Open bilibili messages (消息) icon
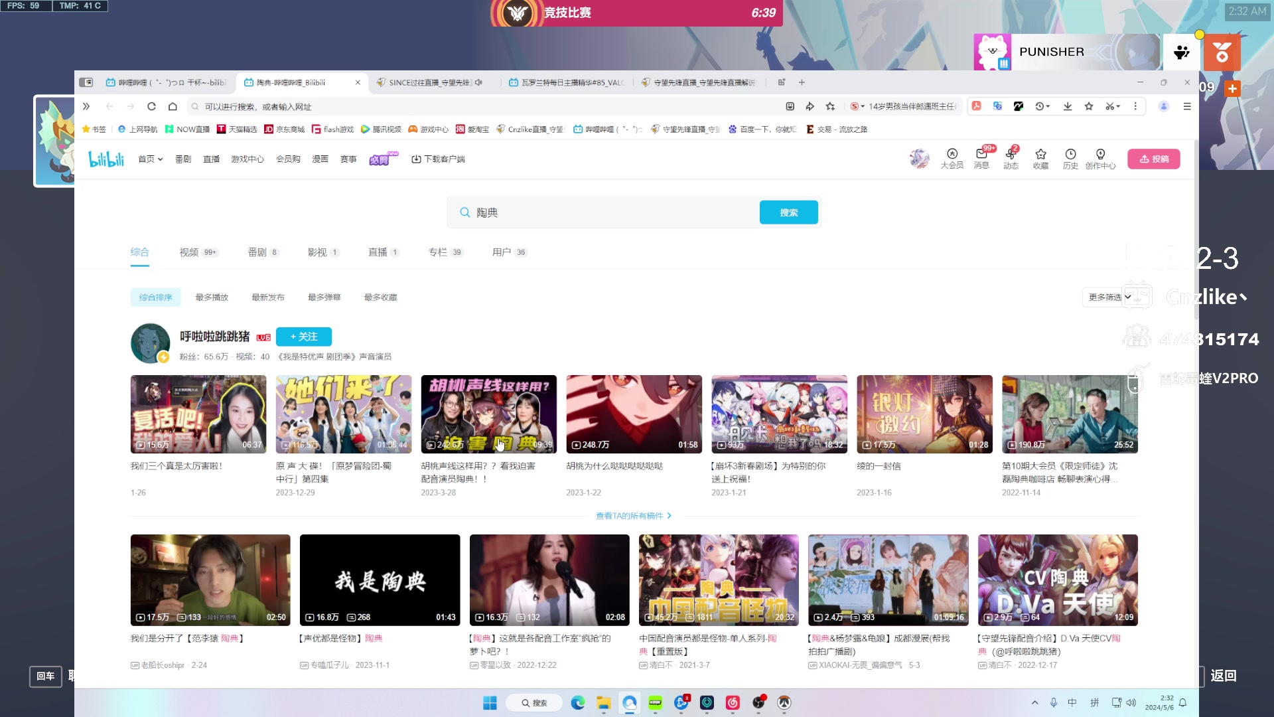 point(981,159)
